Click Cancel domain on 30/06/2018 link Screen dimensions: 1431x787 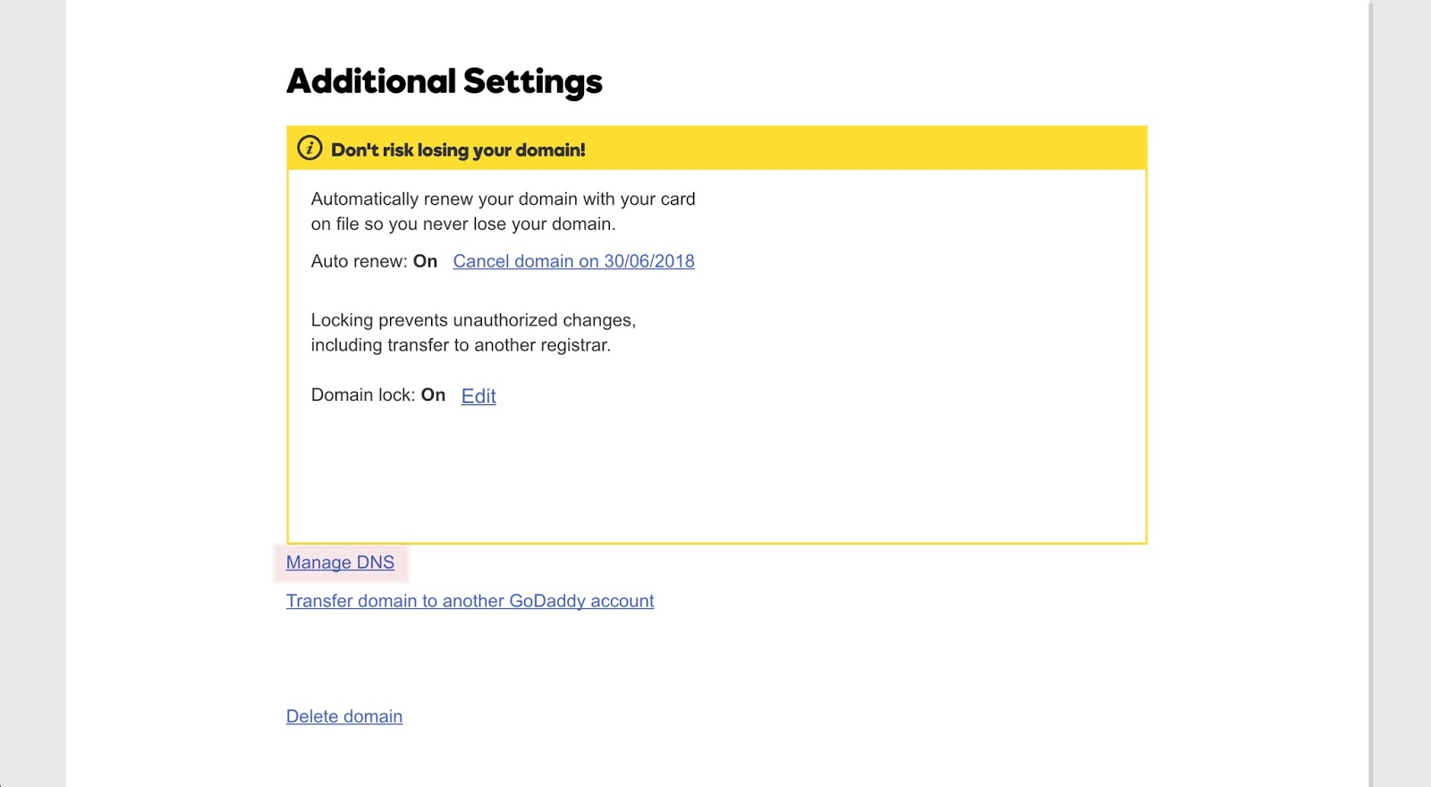573,261
